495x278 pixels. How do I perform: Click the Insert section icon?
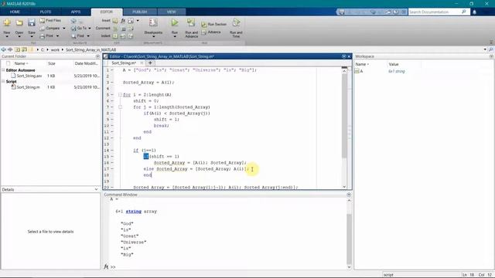[x=115, y=21]
